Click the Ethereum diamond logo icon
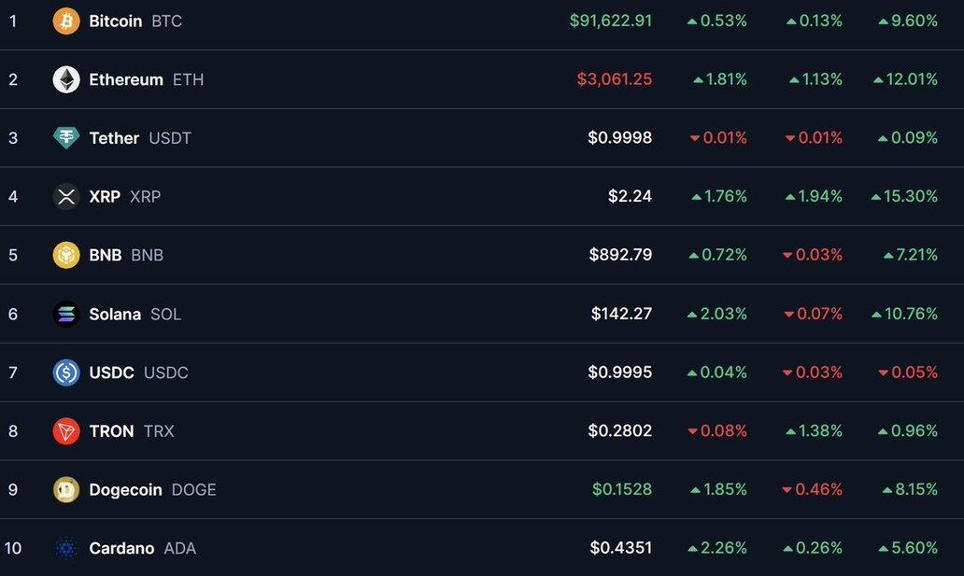Image resolution: width=964 pixels, height=576 pixels. click(x=66, y=79)
